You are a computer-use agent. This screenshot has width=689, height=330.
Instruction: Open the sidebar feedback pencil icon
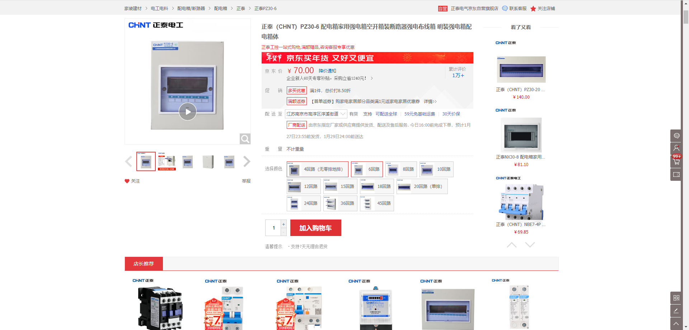point(676,311)
